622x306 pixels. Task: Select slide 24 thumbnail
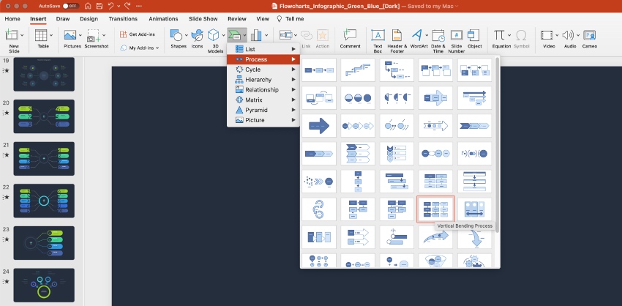point(44,285)
